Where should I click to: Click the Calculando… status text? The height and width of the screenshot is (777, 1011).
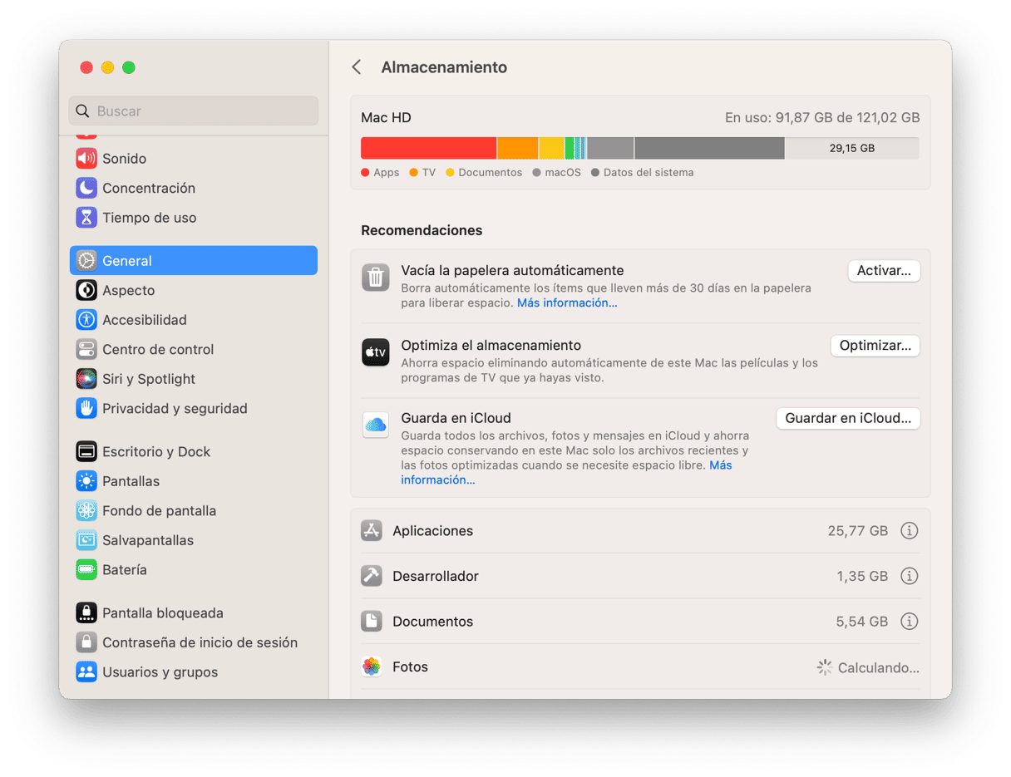878,667
